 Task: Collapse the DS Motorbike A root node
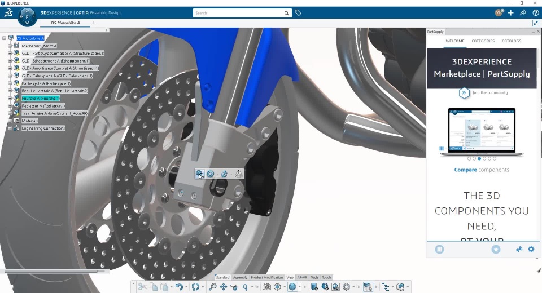[x=4, y=38]
